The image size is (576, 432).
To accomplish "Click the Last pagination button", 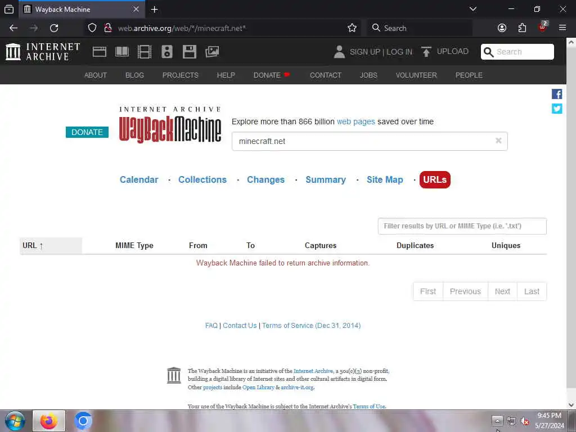I will (x=532, y=291).
